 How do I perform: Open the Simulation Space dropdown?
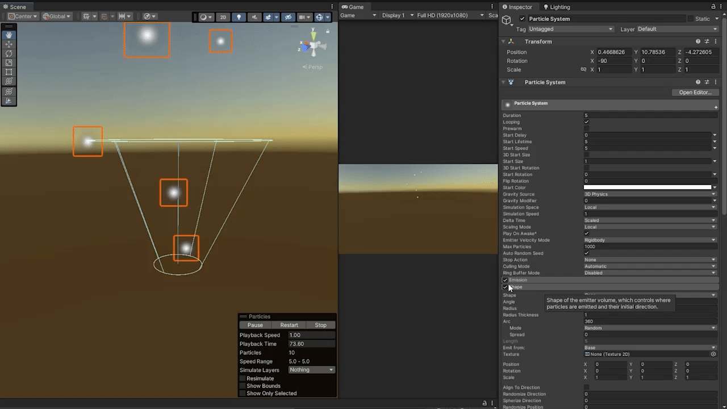click(650, 207)
